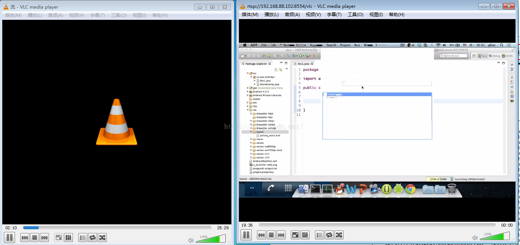Image resolution: width=520 pixels, height=245 pixels.
Task: Maximize the left VLC window
Action: [213, 7]
